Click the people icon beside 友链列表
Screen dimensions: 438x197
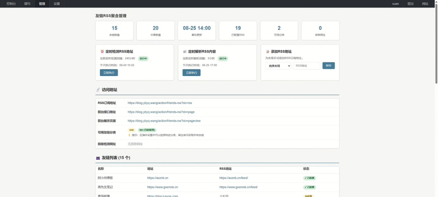[98, 158]
